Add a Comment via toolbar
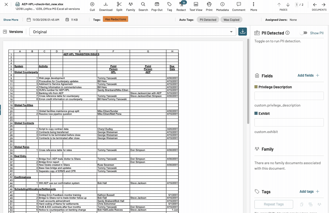The width and height of the screenshot is (329, 213). pyautogui.click(x=239, y=6)
